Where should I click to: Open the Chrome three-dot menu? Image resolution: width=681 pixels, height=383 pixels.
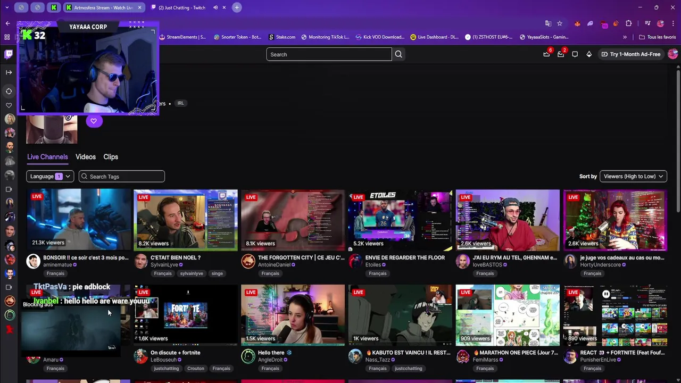coord(673,23)
